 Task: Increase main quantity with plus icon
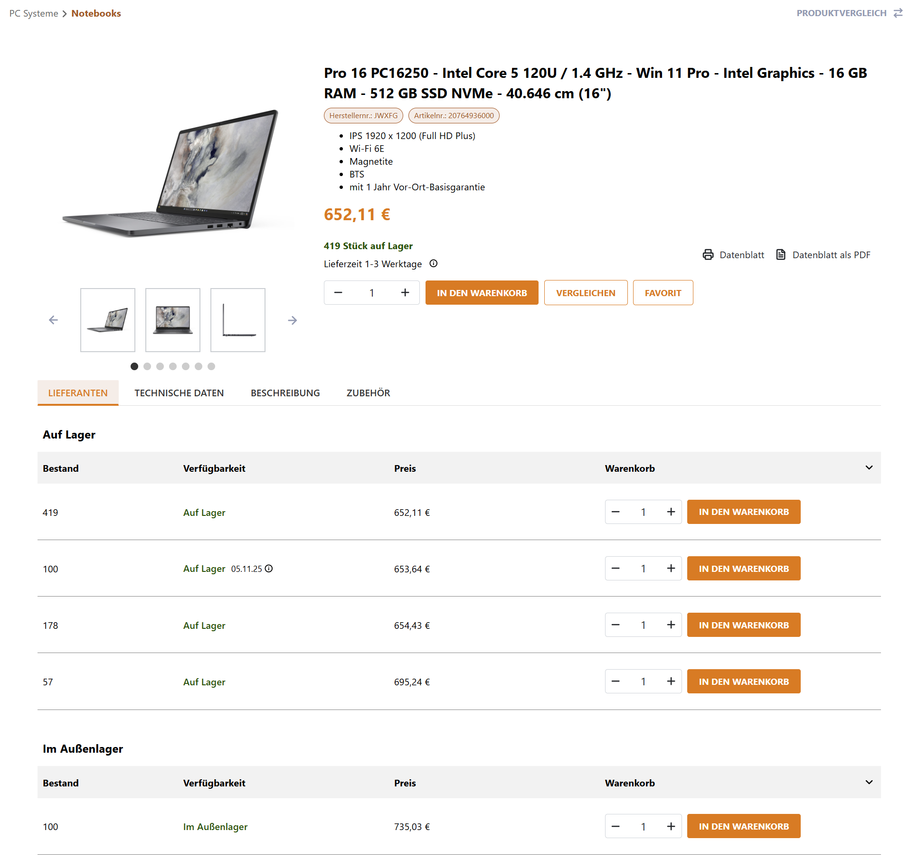click(x=405, y=293)
